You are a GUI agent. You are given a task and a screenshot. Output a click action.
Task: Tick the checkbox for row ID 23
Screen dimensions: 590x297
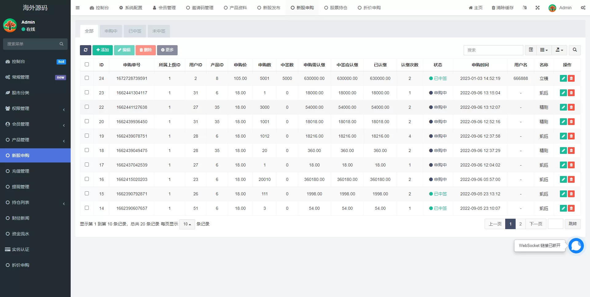pyautogui.click(x=87, y=92)
